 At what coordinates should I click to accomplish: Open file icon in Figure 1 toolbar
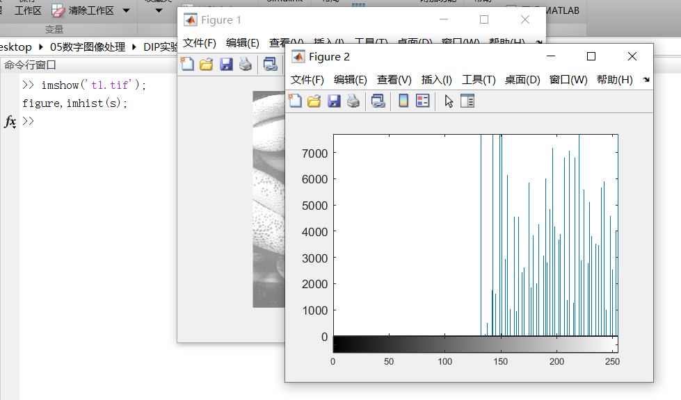click(x=207, y=65)
